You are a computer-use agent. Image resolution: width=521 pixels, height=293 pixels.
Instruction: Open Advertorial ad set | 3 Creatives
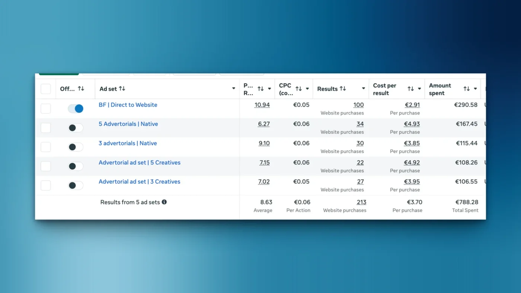click(x=140, y=181)
